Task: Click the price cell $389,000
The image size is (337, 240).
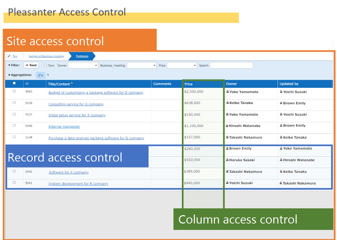Action: click(192, 172)
